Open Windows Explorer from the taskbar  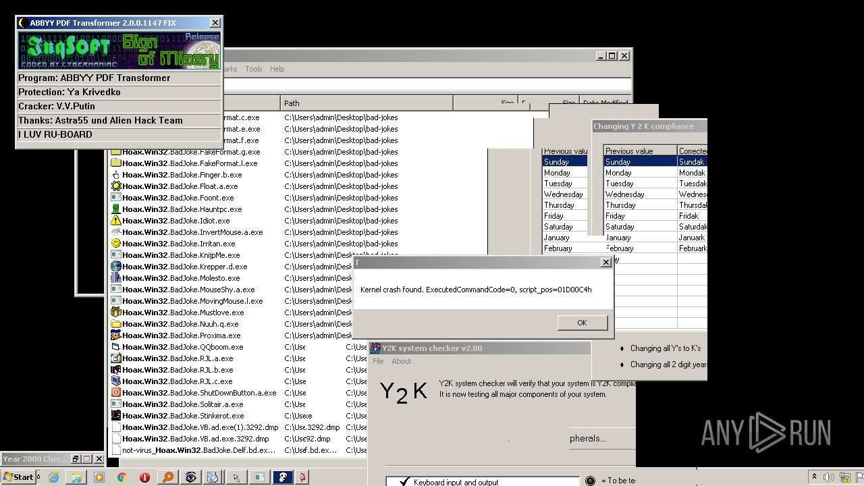pos(76,477)
